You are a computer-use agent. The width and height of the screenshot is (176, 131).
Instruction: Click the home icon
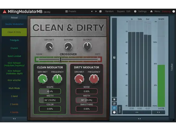(x=151, y=11)
